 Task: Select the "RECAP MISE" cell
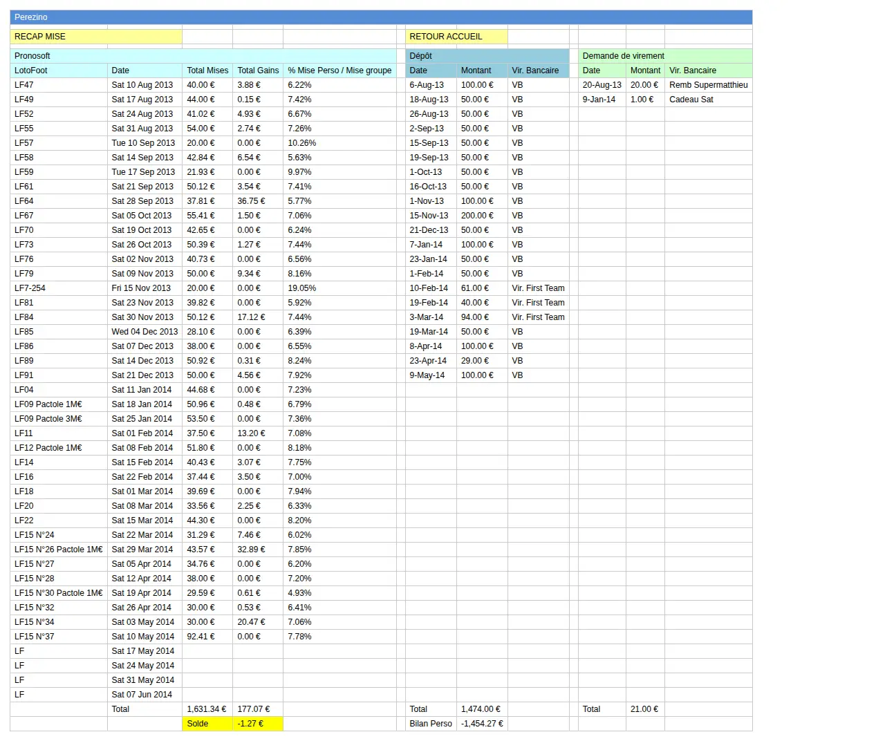click(x=96, y=37)
